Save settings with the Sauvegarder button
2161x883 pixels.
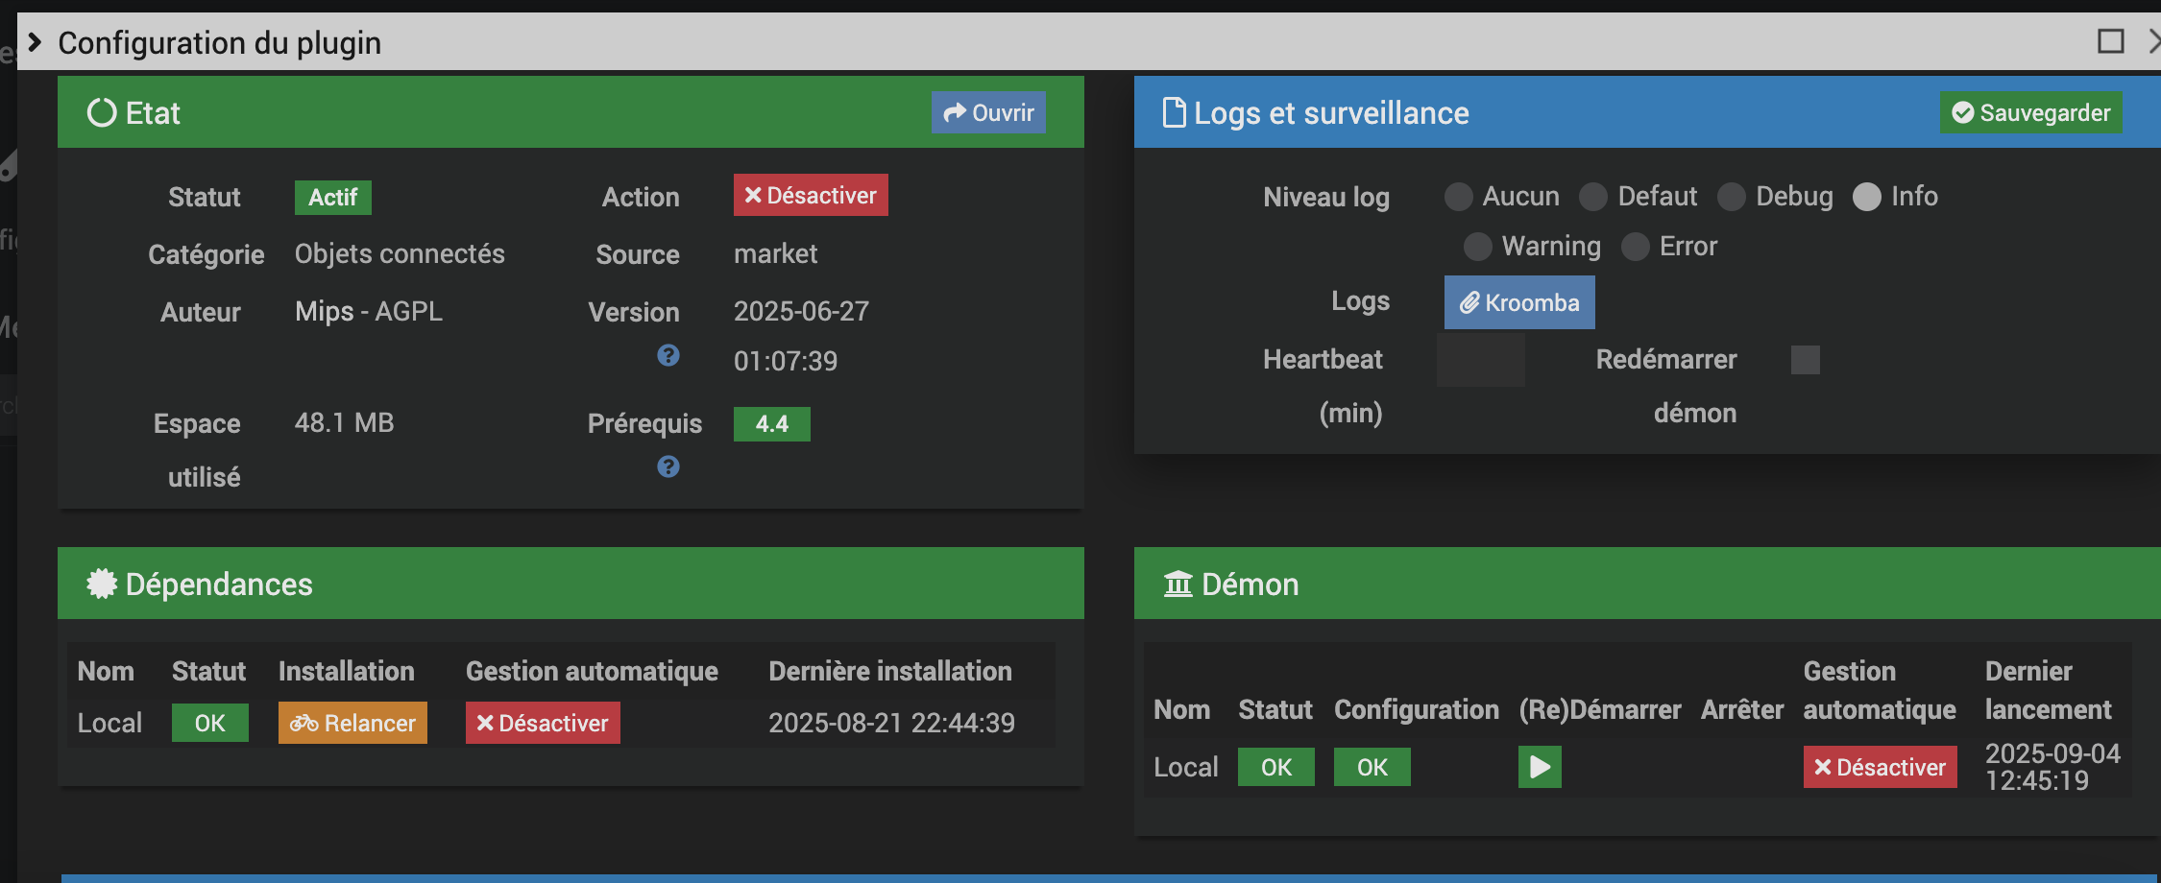pyautogui.click(x=2030, y=113)
